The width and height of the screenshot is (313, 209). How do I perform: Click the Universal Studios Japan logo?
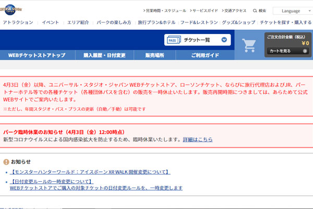(x=10, y=9)
